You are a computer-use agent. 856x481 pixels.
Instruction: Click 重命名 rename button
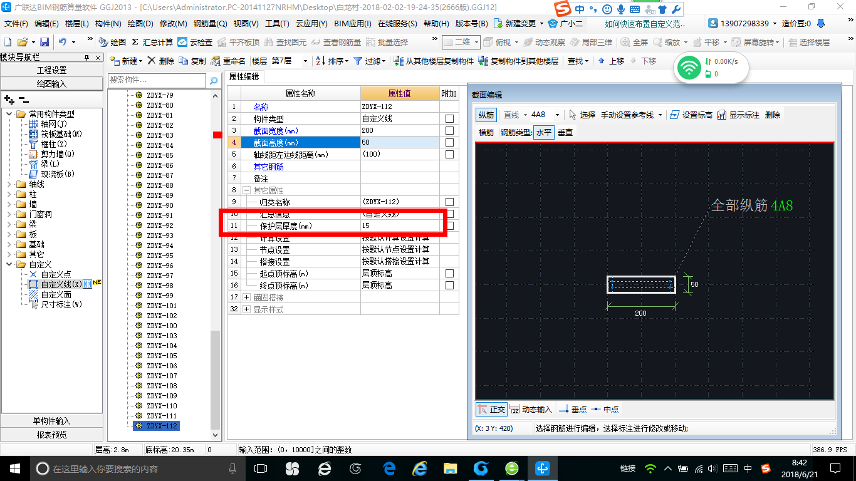tap(228, 61)
